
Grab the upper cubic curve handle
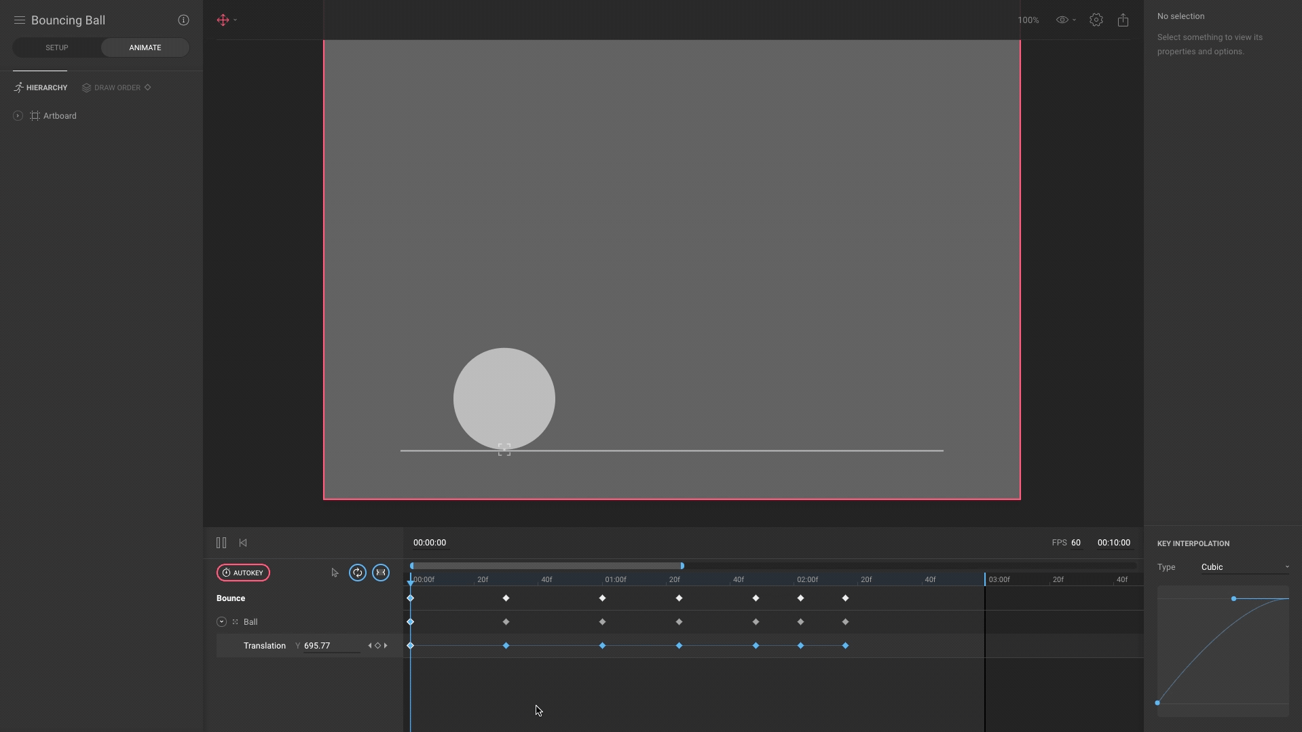click(1233, 598)
